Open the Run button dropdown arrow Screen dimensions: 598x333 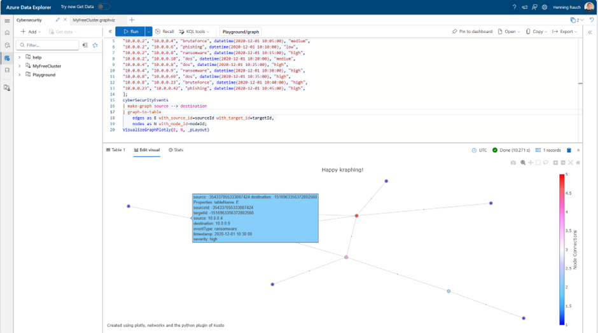[x=148, y=32]
